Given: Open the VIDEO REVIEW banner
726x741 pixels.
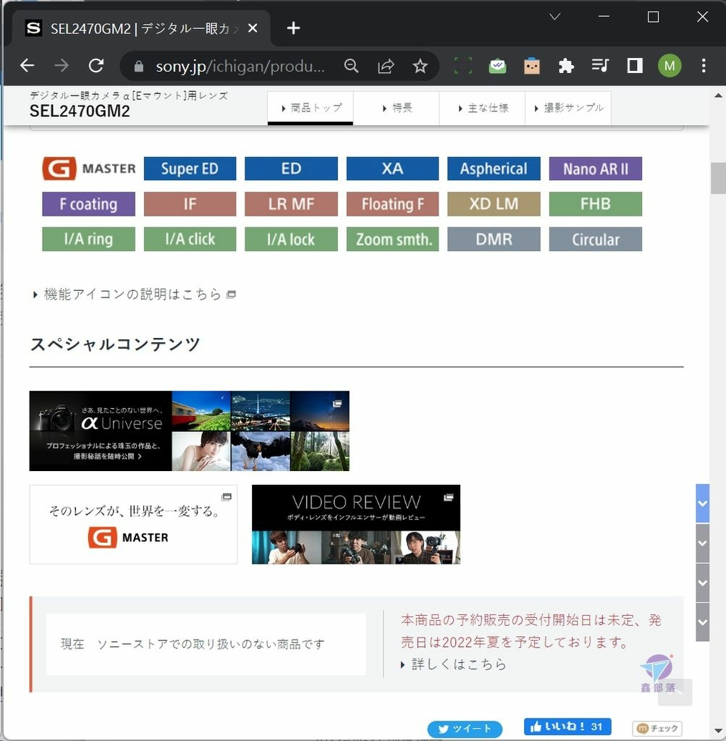Looking at the screenshot, I should point(356,524).
